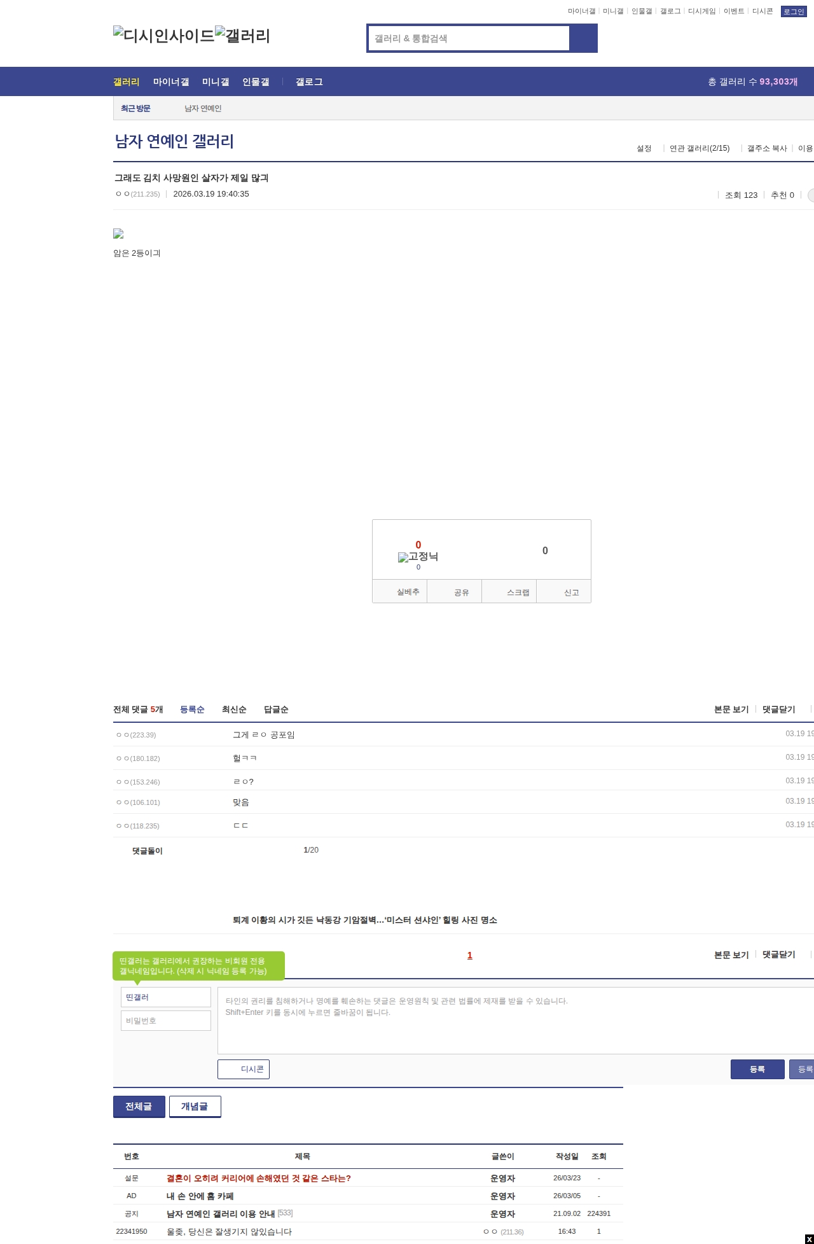814x1244 pixels.
Task: Select 마이너갤 in the blue navigation bar
Action: tap(171, 81)
